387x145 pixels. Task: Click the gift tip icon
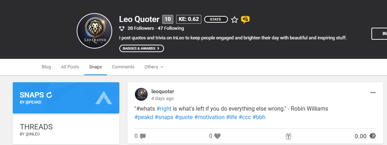pos(289,136)
